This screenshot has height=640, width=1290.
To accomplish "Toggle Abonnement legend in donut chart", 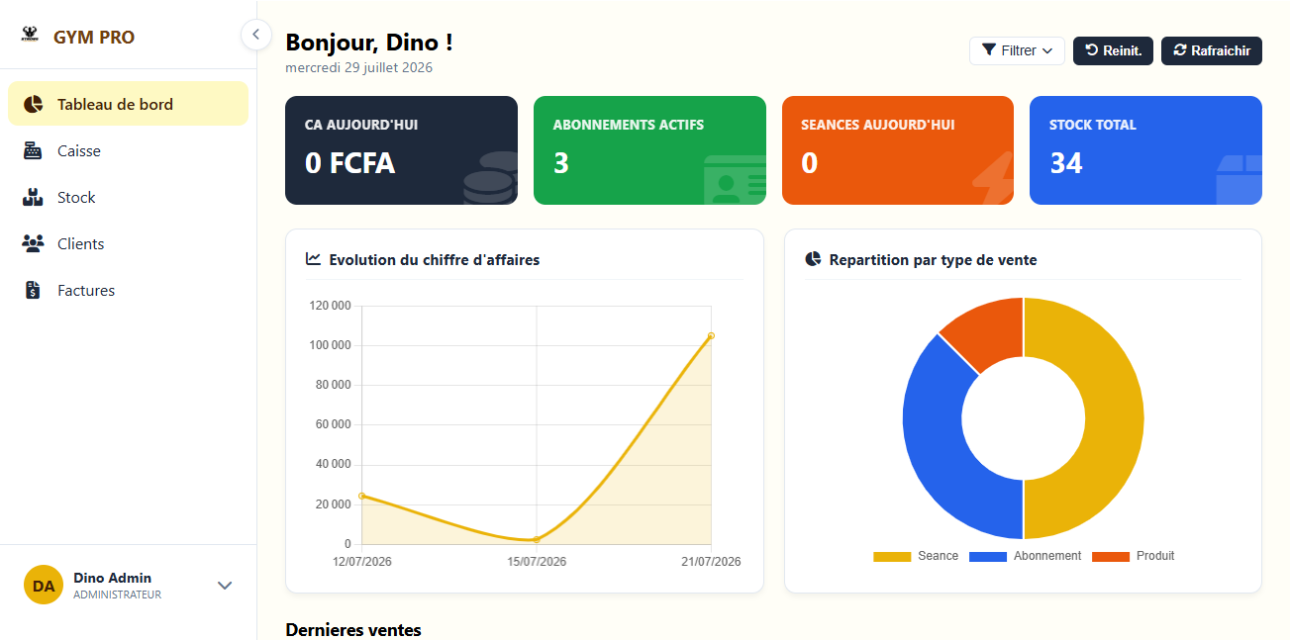I will 1025,556.
